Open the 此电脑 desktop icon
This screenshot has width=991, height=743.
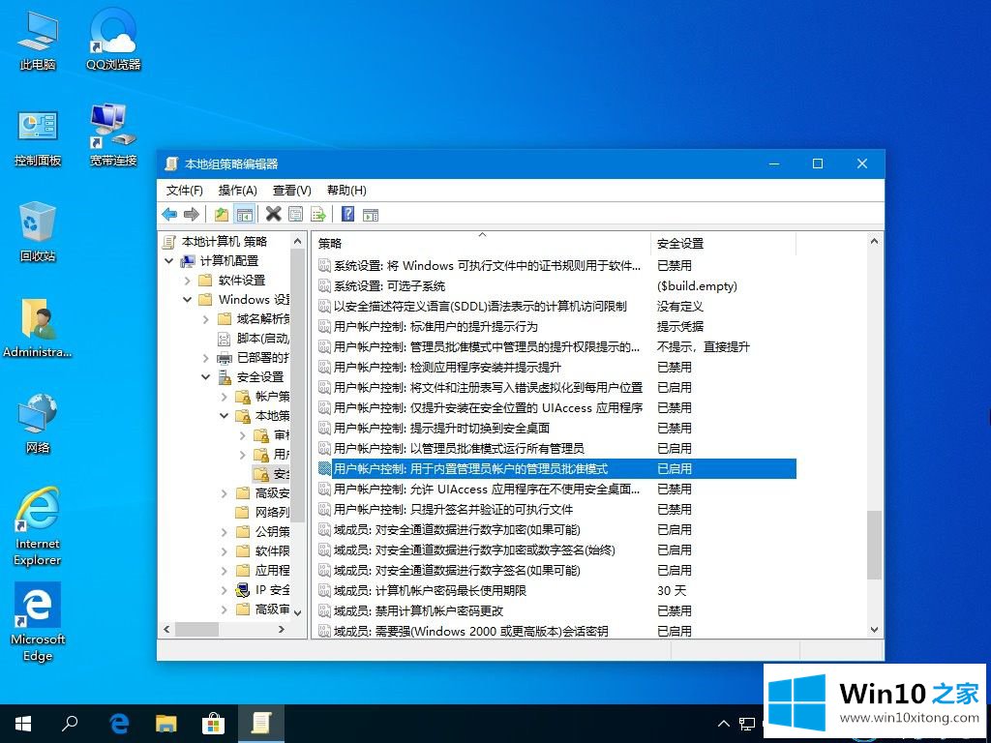[x=38, y=41]
